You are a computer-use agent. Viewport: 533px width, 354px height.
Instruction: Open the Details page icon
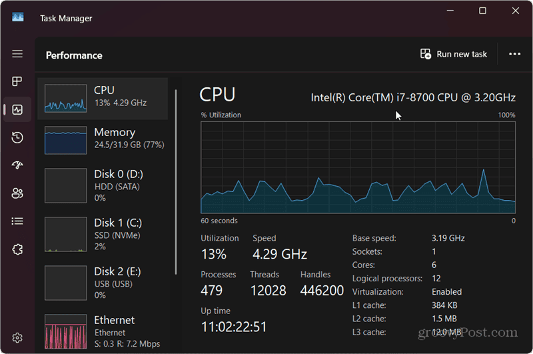17,221
